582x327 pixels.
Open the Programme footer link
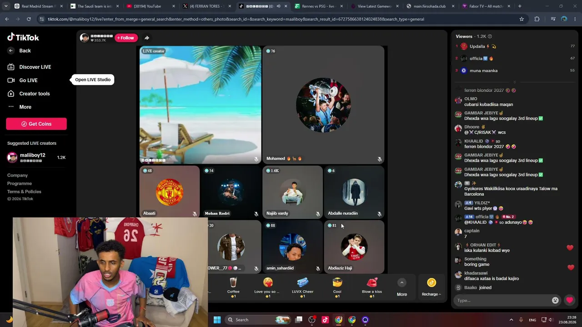point(20,183)
